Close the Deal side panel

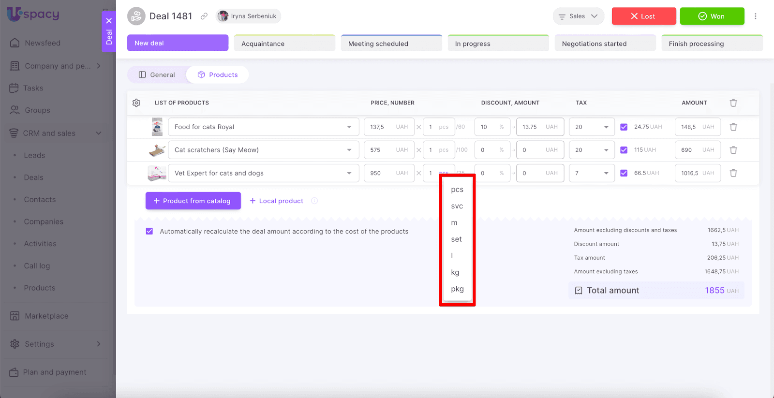109,21
